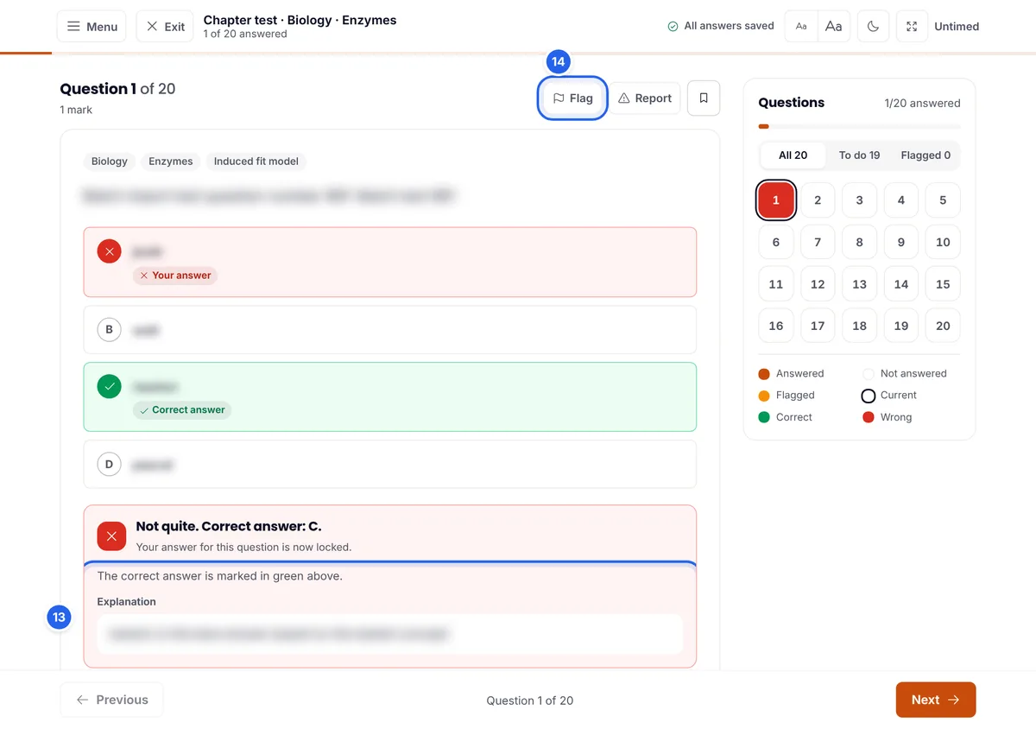The height and width of the screenshot is (729, 1036).
Task: Jump to question 15
Action: click(x=943, y=284)
